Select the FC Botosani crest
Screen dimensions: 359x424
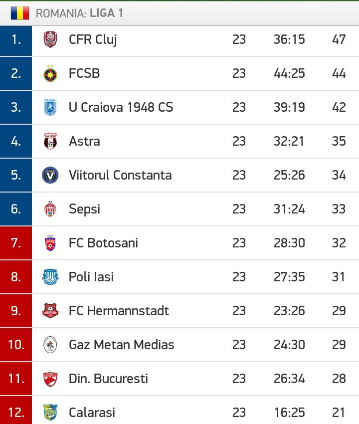pos(50,243)
